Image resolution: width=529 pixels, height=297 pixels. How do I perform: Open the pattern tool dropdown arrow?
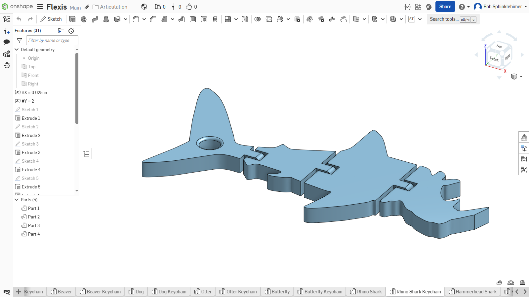[x=236, y=19]
